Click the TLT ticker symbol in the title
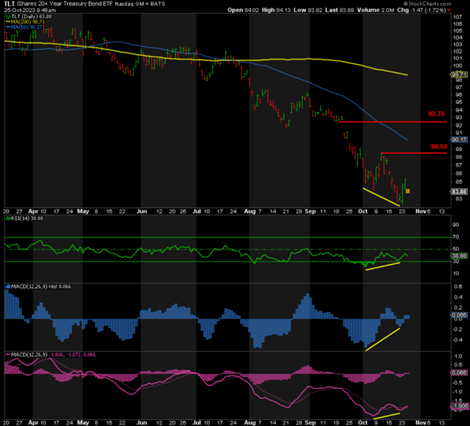Image resolution: width=470 pixels, height=426 pixels. pos(9,4)
